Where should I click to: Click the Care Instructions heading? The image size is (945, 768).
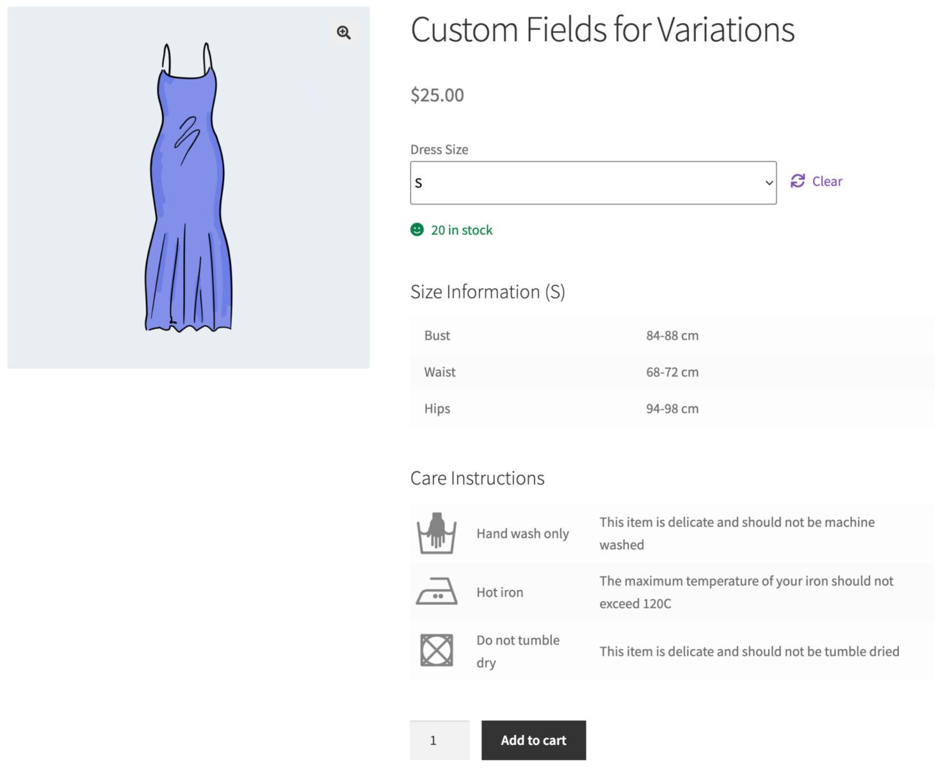477,477
